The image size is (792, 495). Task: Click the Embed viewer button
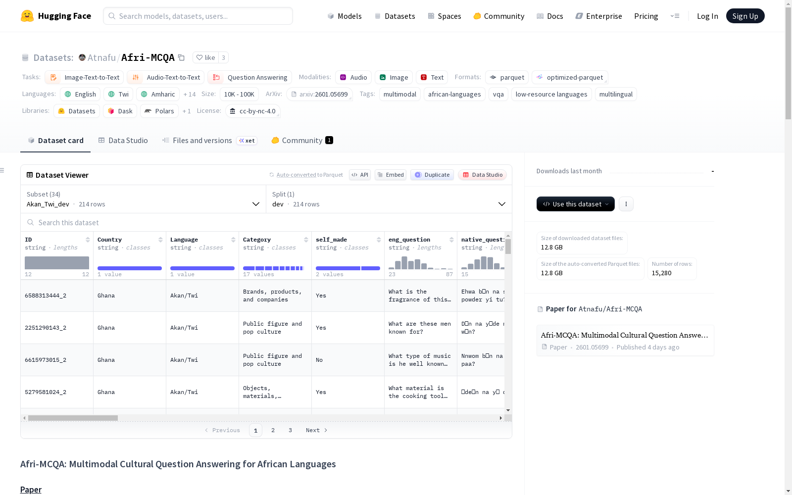click(391, 175)
